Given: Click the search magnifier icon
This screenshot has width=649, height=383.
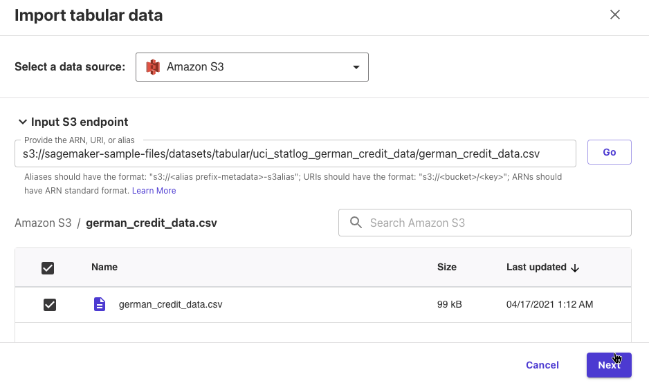Looking at the screenshot, I should pos(356,223).
